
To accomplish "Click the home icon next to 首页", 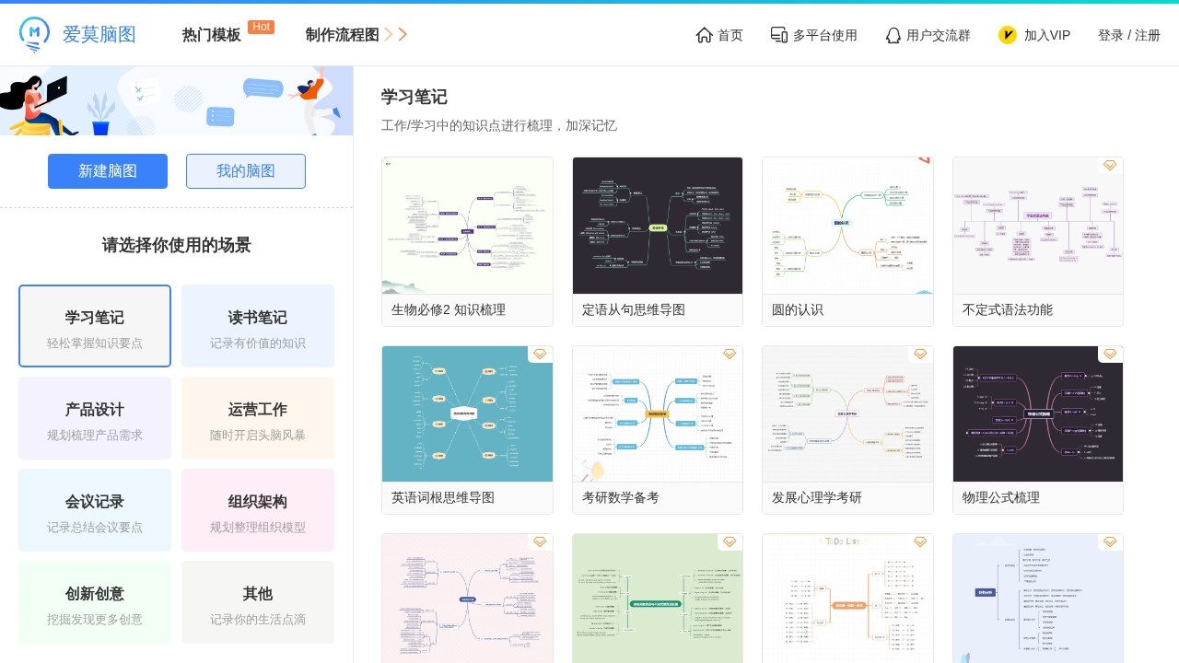I will click(703, 35).
